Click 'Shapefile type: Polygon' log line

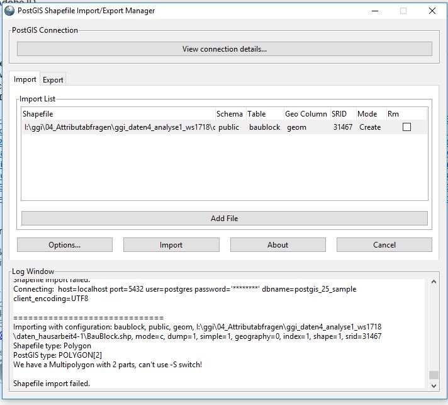coord(52,346)
